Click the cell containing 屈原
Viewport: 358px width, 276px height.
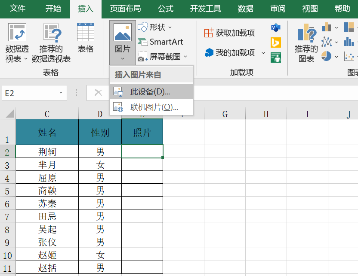[47, 177]
